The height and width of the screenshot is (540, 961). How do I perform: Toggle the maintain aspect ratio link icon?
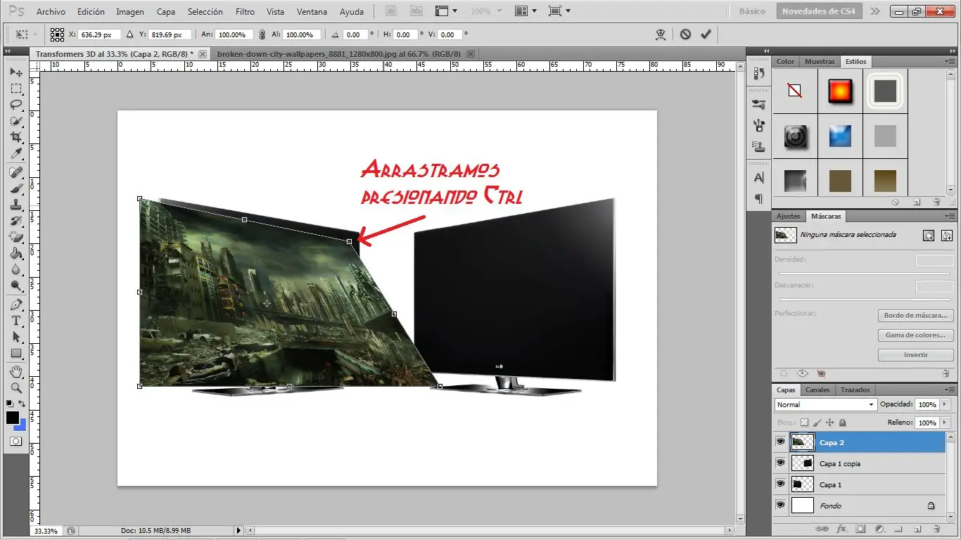point(262,34)
